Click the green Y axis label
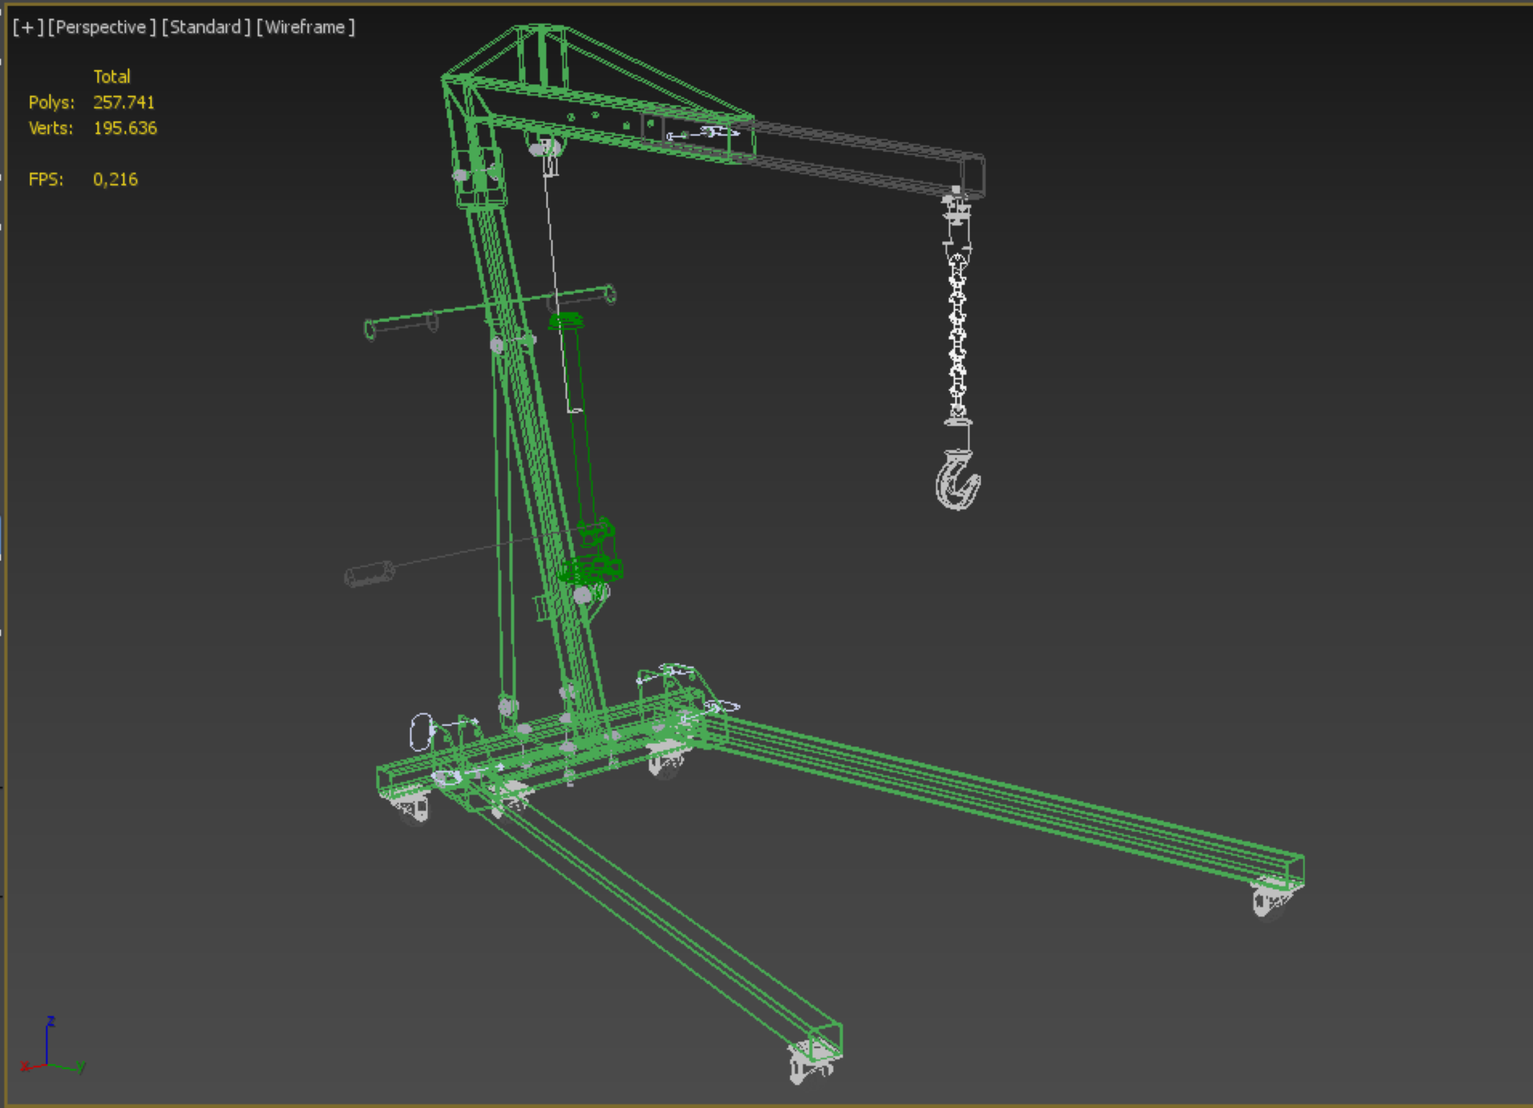This screenshot has height=1108, width=1533. pyautogui.click(x=81, y=1067)
